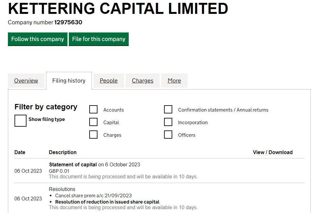Open the More tab
Viewport: 318px width, 213px height.
(174, 81)
